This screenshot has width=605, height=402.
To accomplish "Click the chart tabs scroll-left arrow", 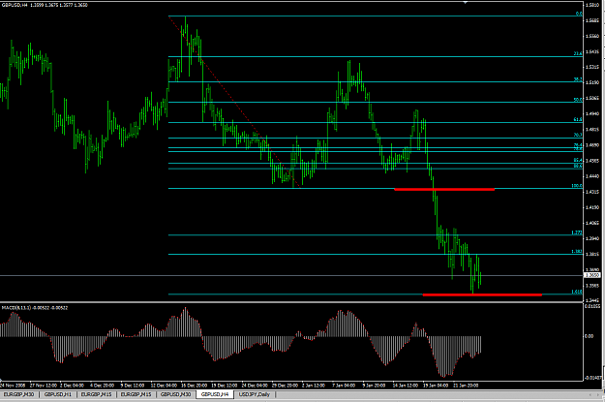I will click(x=590, y=394).
